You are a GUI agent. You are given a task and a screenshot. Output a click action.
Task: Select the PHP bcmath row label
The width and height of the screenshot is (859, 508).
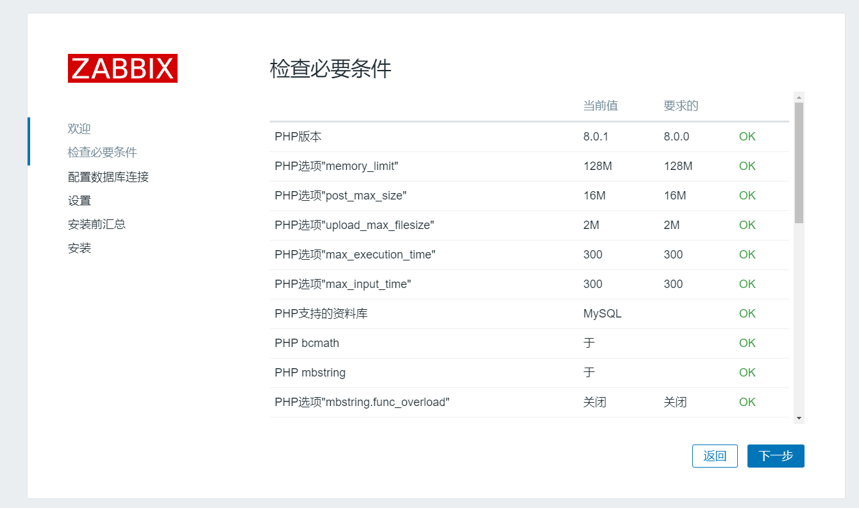[307, 343]
